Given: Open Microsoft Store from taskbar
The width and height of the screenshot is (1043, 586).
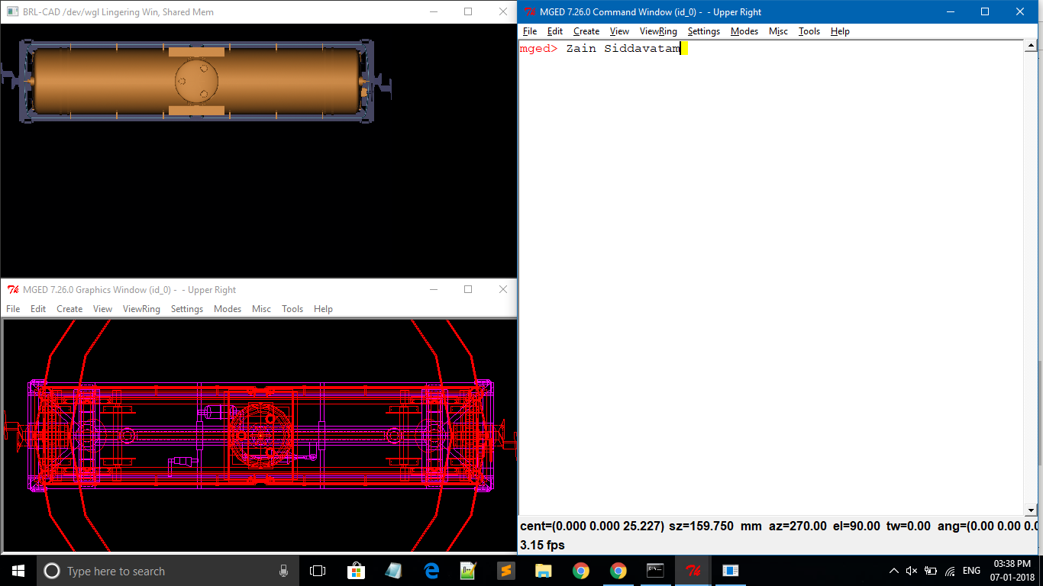Looking at the screenshot, I should (x=356, y=571).
